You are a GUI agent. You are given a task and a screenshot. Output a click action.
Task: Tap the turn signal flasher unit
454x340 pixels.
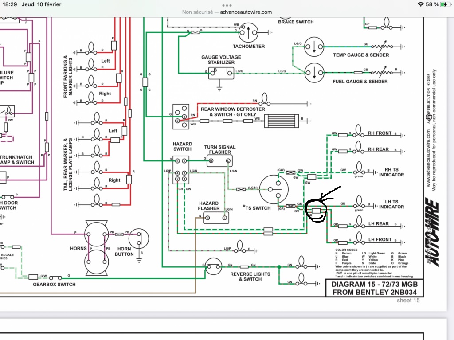[219, 161]
